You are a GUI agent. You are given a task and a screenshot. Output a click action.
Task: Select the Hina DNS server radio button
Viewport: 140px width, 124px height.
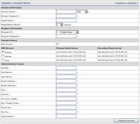3,60
